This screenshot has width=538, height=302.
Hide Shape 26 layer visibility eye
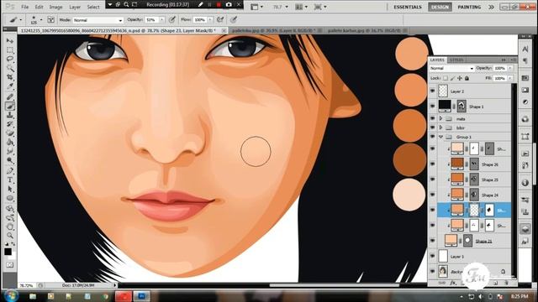[432, 164]
